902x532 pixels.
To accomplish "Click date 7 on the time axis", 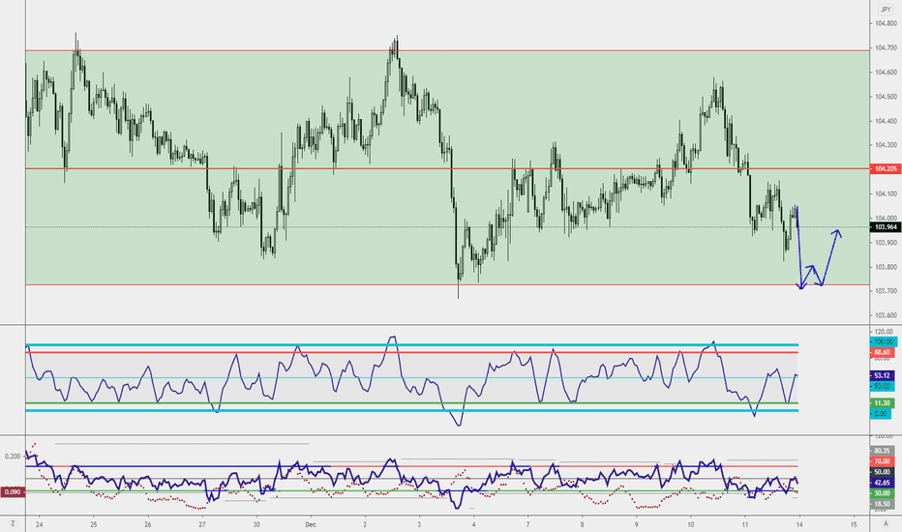I will point(527,524).
